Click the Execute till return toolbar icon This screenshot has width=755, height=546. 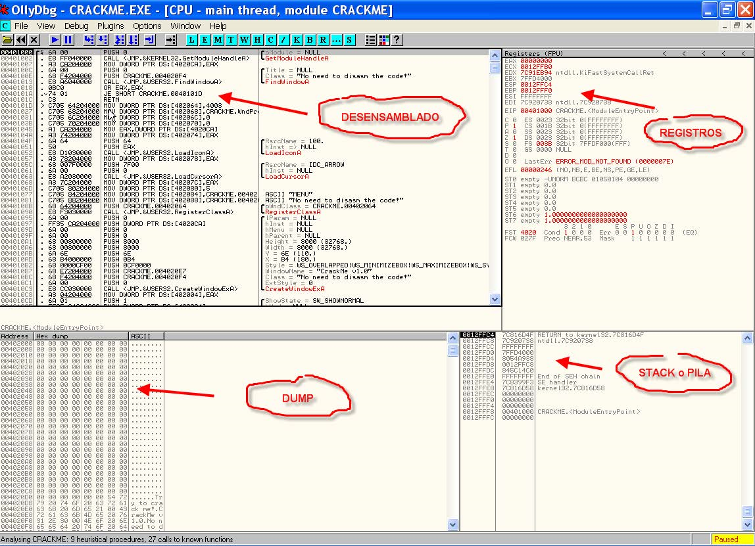click(150, 40)
